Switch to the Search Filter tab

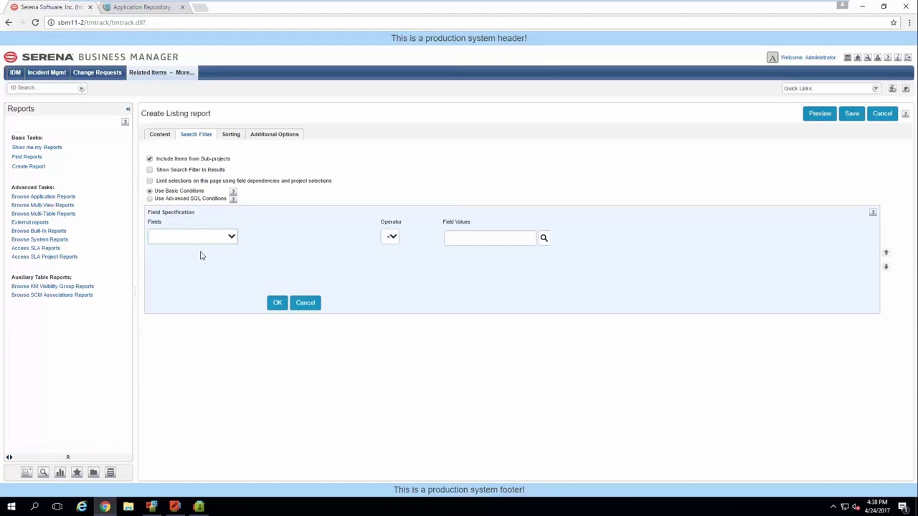(196, 134)
